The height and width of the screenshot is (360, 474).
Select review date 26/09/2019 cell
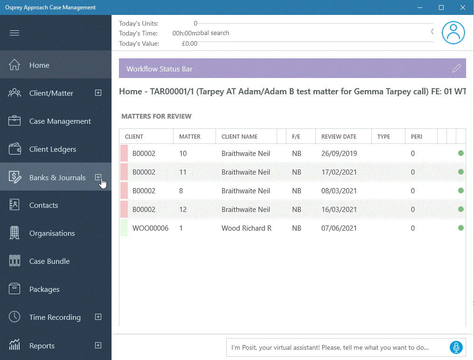tap(339, 153)
